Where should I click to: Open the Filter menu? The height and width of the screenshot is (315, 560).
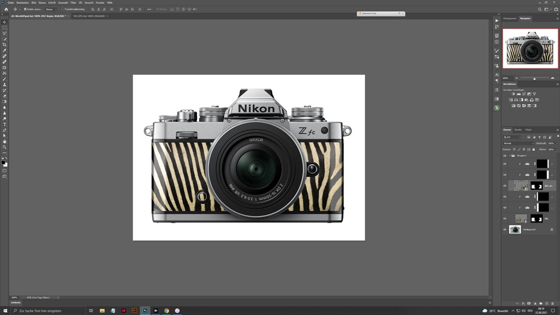tap(73, 3)
